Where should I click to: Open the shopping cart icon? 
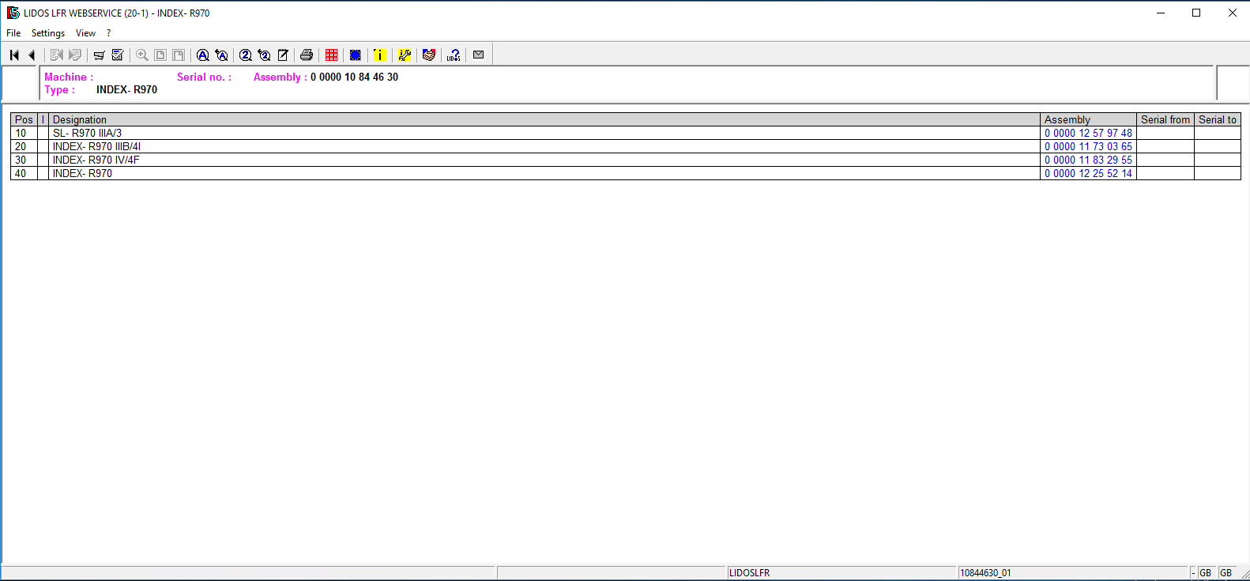point(99,55)
